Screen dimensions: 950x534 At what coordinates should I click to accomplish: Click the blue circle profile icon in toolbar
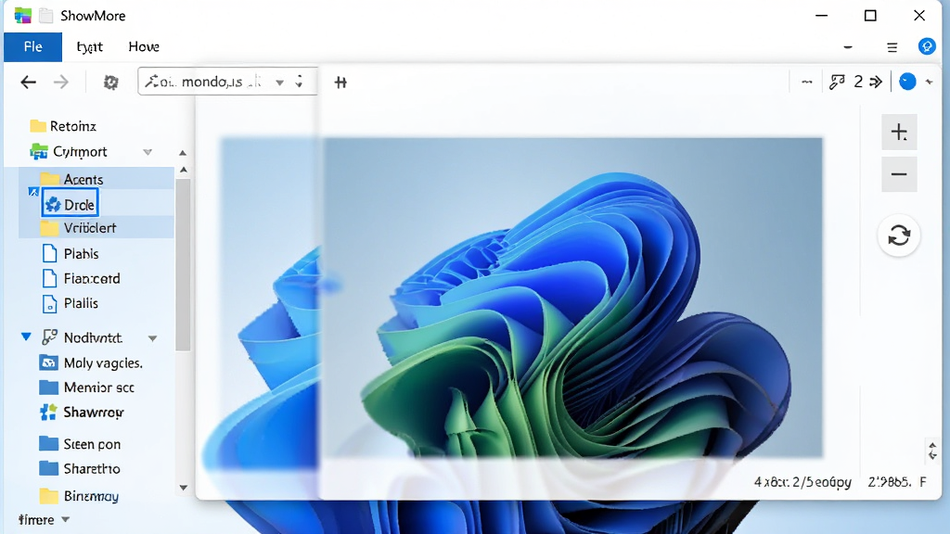907,82
